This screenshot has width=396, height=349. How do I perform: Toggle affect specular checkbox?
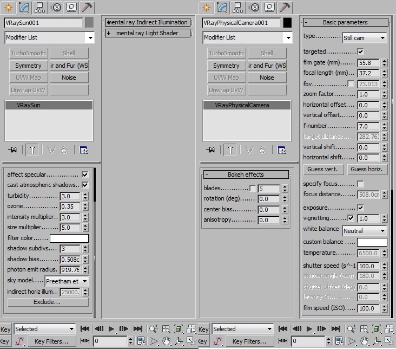click(85, 174)
